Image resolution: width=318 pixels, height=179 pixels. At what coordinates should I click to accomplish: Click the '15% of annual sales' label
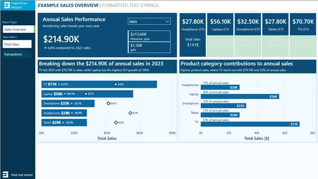(x=216, y=101)
